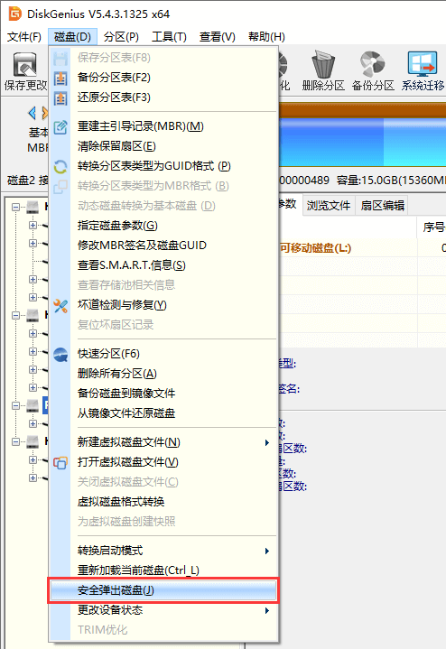The height and width of the screenshot is (649, 446).
Task: Open the 帮助(H) menu
Action: [266, 37]
